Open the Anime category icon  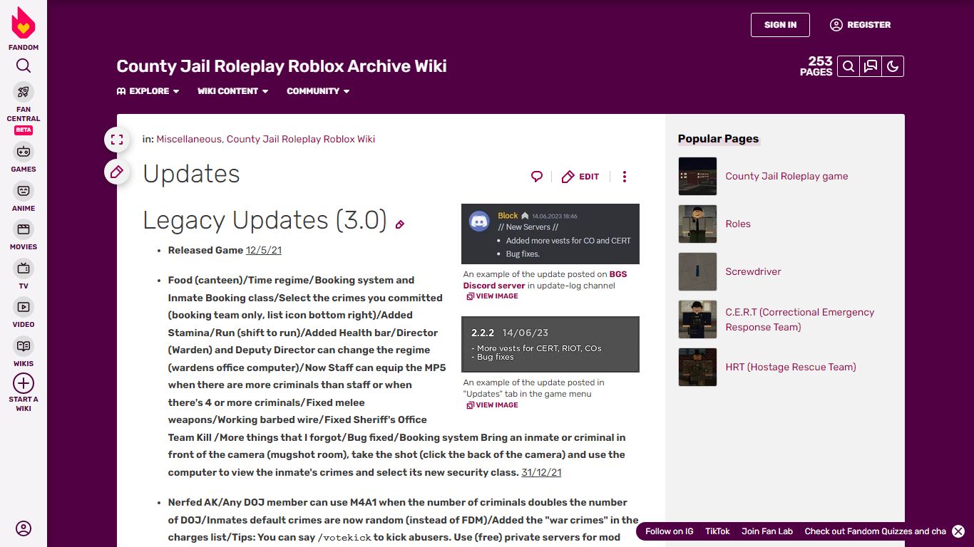pos(24,191)
